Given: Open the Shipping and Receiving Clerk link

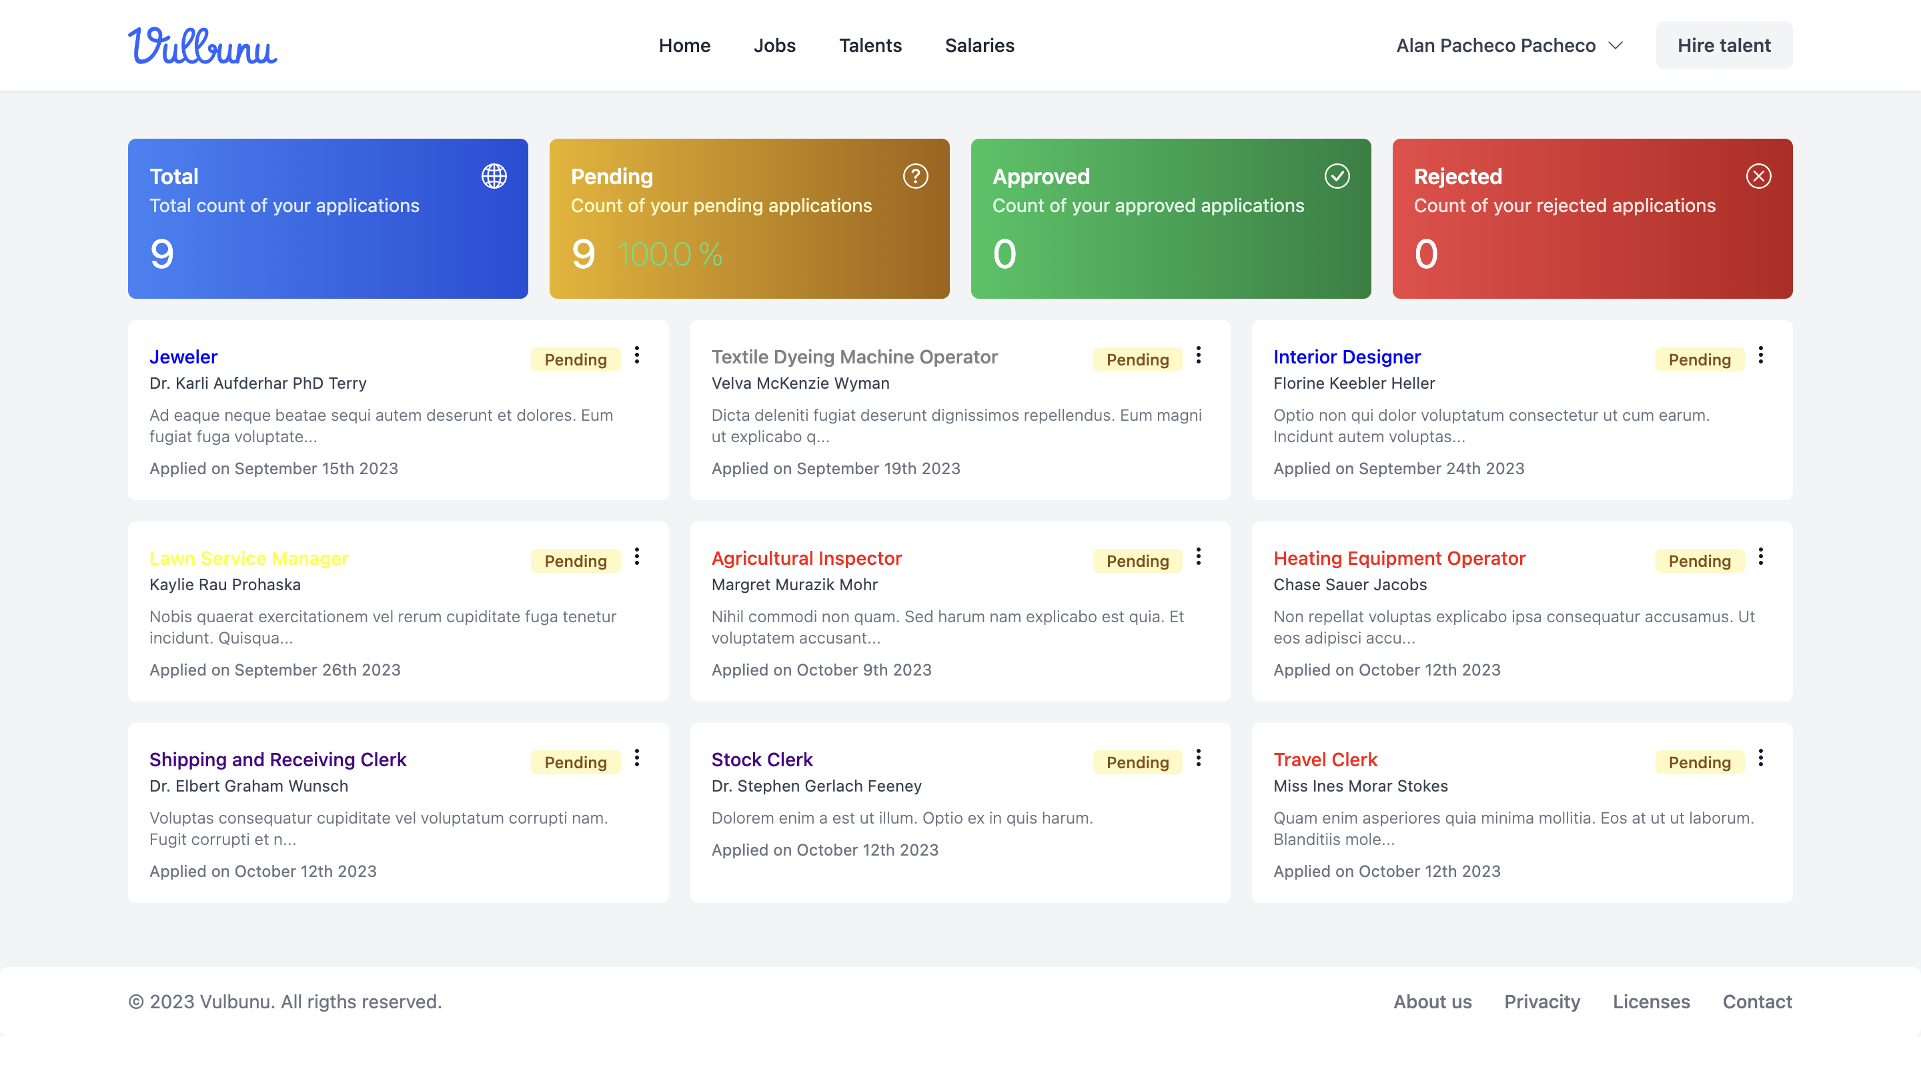Looking at the screenshot, I should click(x=277, y=760).
